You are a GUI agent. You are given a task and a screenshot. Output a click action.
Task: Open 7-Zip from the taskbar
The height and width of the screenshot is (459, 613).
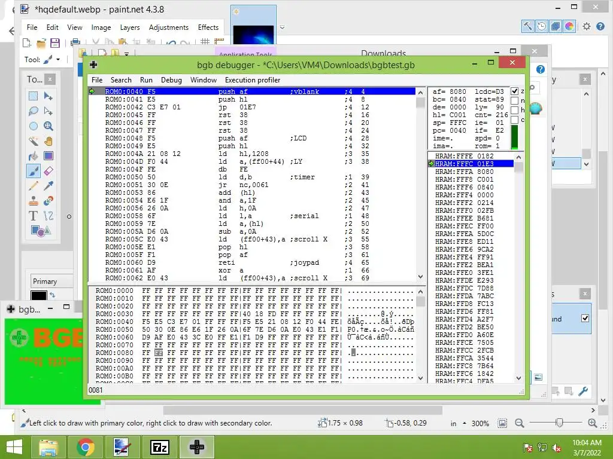[x=159, y=447]
